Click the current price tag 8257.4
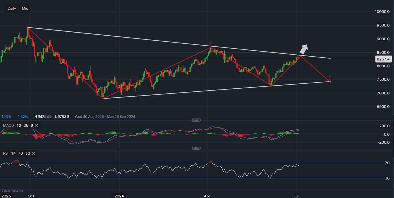394x198 pixels. point(383,59)
